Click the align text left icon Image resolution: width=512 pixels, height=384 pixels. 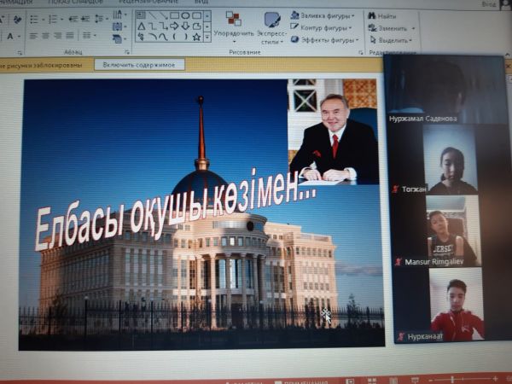pyautogui.click(x=33, y=36)
